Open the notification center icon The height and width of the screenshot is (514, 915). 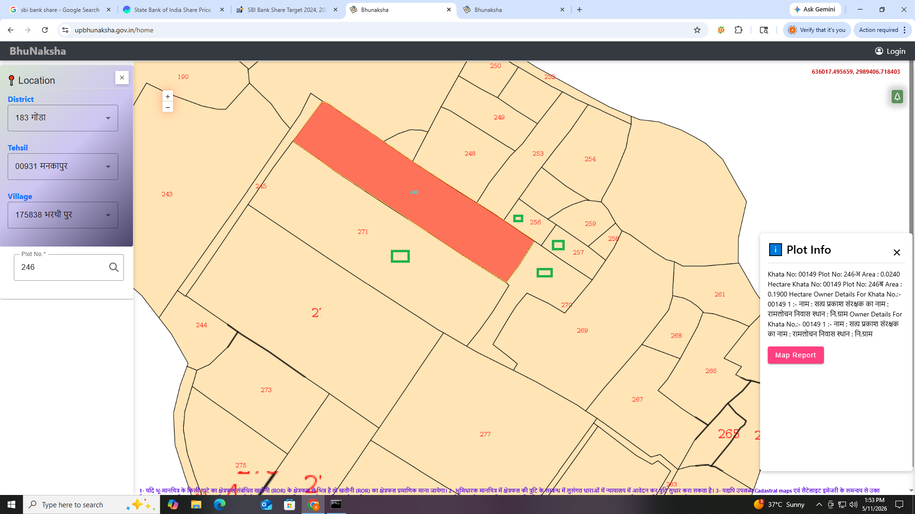click(899, 504)
